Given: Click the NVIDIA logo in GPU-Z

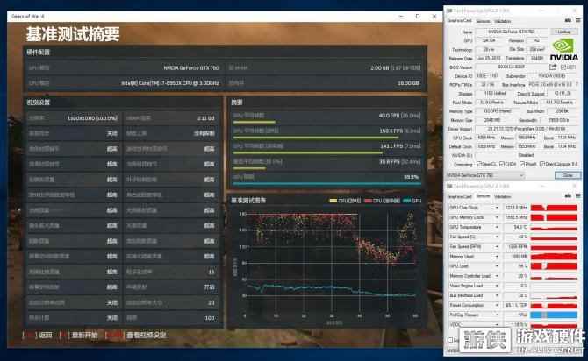Looking at the screenshot, I should 563,49.
